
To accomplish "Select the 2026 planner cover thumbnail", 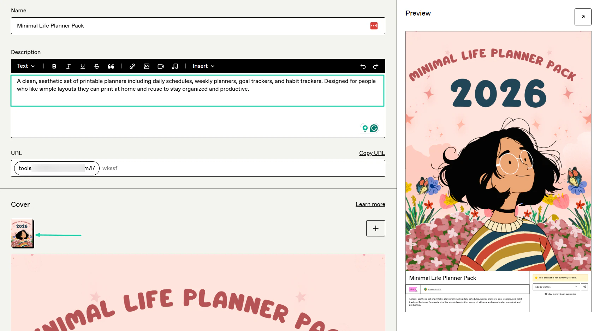I will [x=22, y=233].
